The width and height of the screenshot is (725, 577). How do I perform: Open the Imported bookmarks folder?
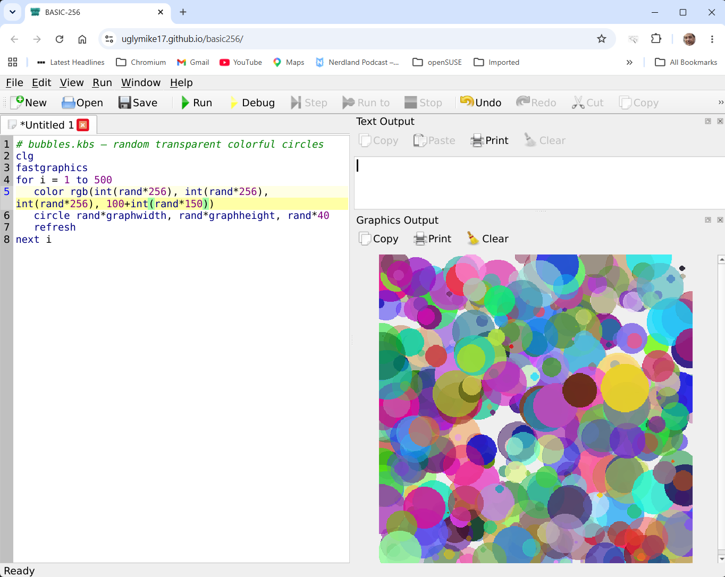(496, 62)
